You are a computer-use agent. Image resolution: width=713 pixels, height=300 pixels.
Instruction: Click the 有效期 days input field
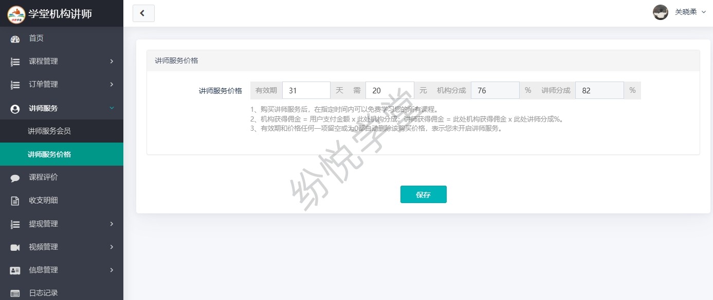click(306, 90)
